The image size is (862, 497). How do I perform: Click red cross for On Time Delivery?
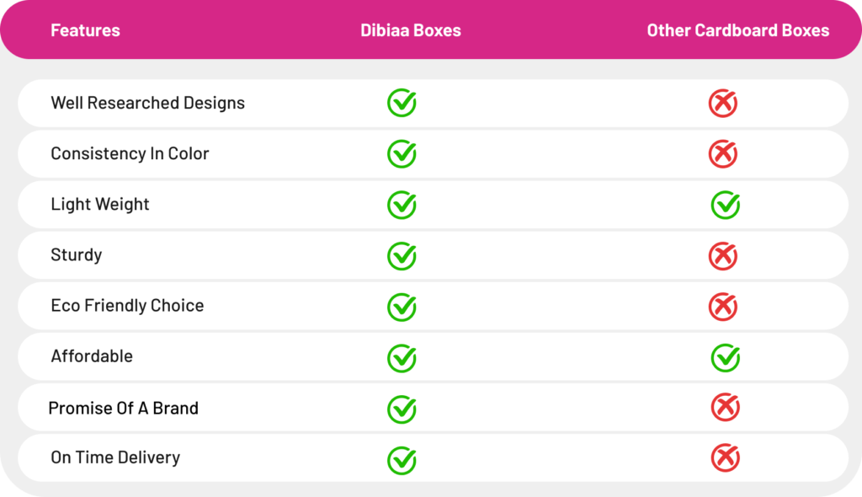(x=725, y=458)
